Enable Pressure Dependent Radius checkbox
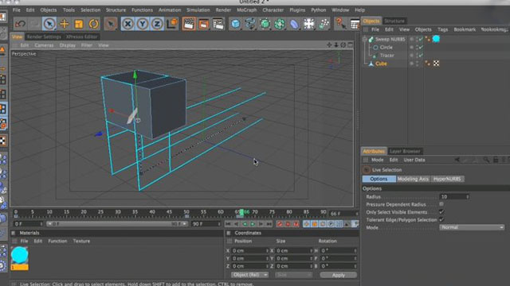 (441, 204)
